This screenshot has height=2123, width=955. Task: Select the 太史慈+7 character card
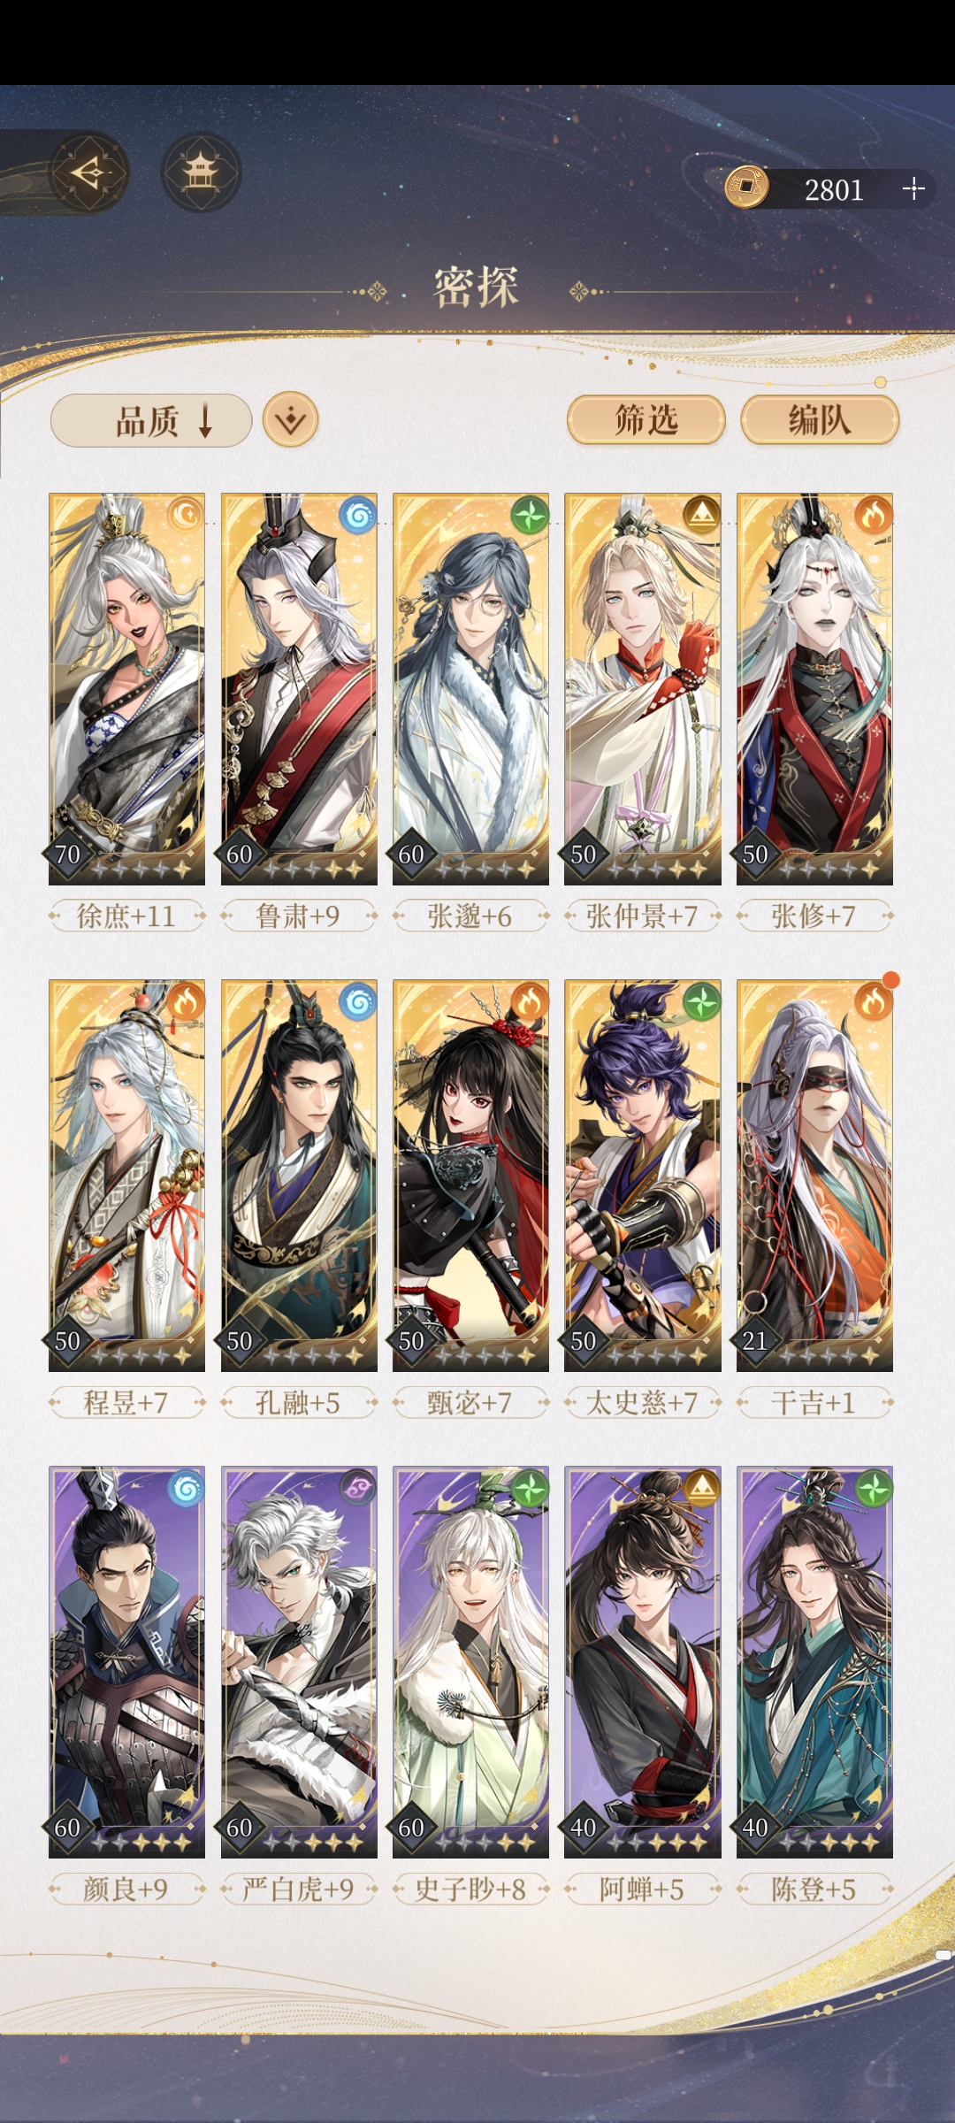pyautogui.click(x=643, y=1176)
